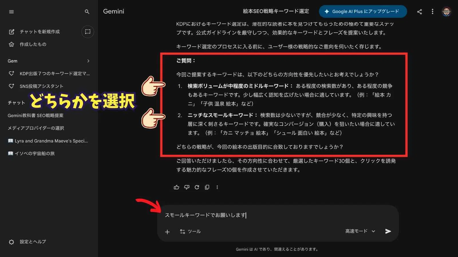Open the user profile avatar
This screenshot has width=458, height=257.
point(447,12)
